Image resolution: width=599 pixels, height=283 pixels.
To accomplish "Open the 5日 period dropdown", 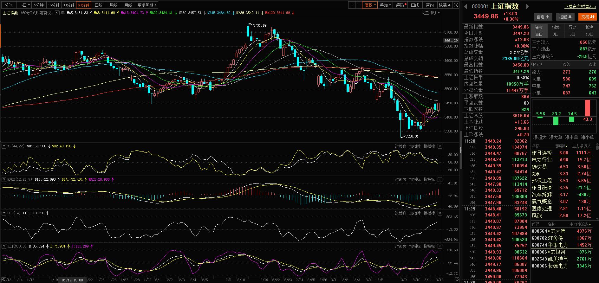I will click(x=25, y=5).
